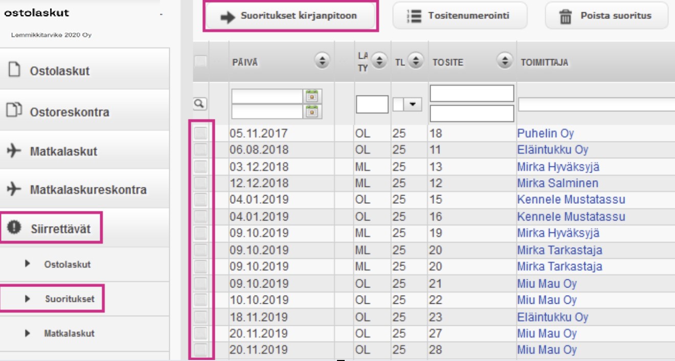Check the row for Puhelin Oy tosite 18

pyautogui.click(x=200, y=133)
